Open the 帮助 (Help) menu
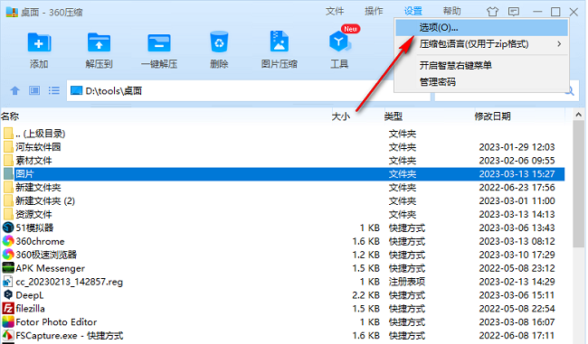This screenshot has width=588, height=344. (452, 12)
